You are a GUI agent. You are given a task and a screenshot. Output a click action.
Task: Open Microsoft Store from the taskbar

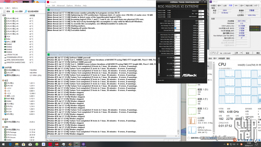(x=23, y=144)
